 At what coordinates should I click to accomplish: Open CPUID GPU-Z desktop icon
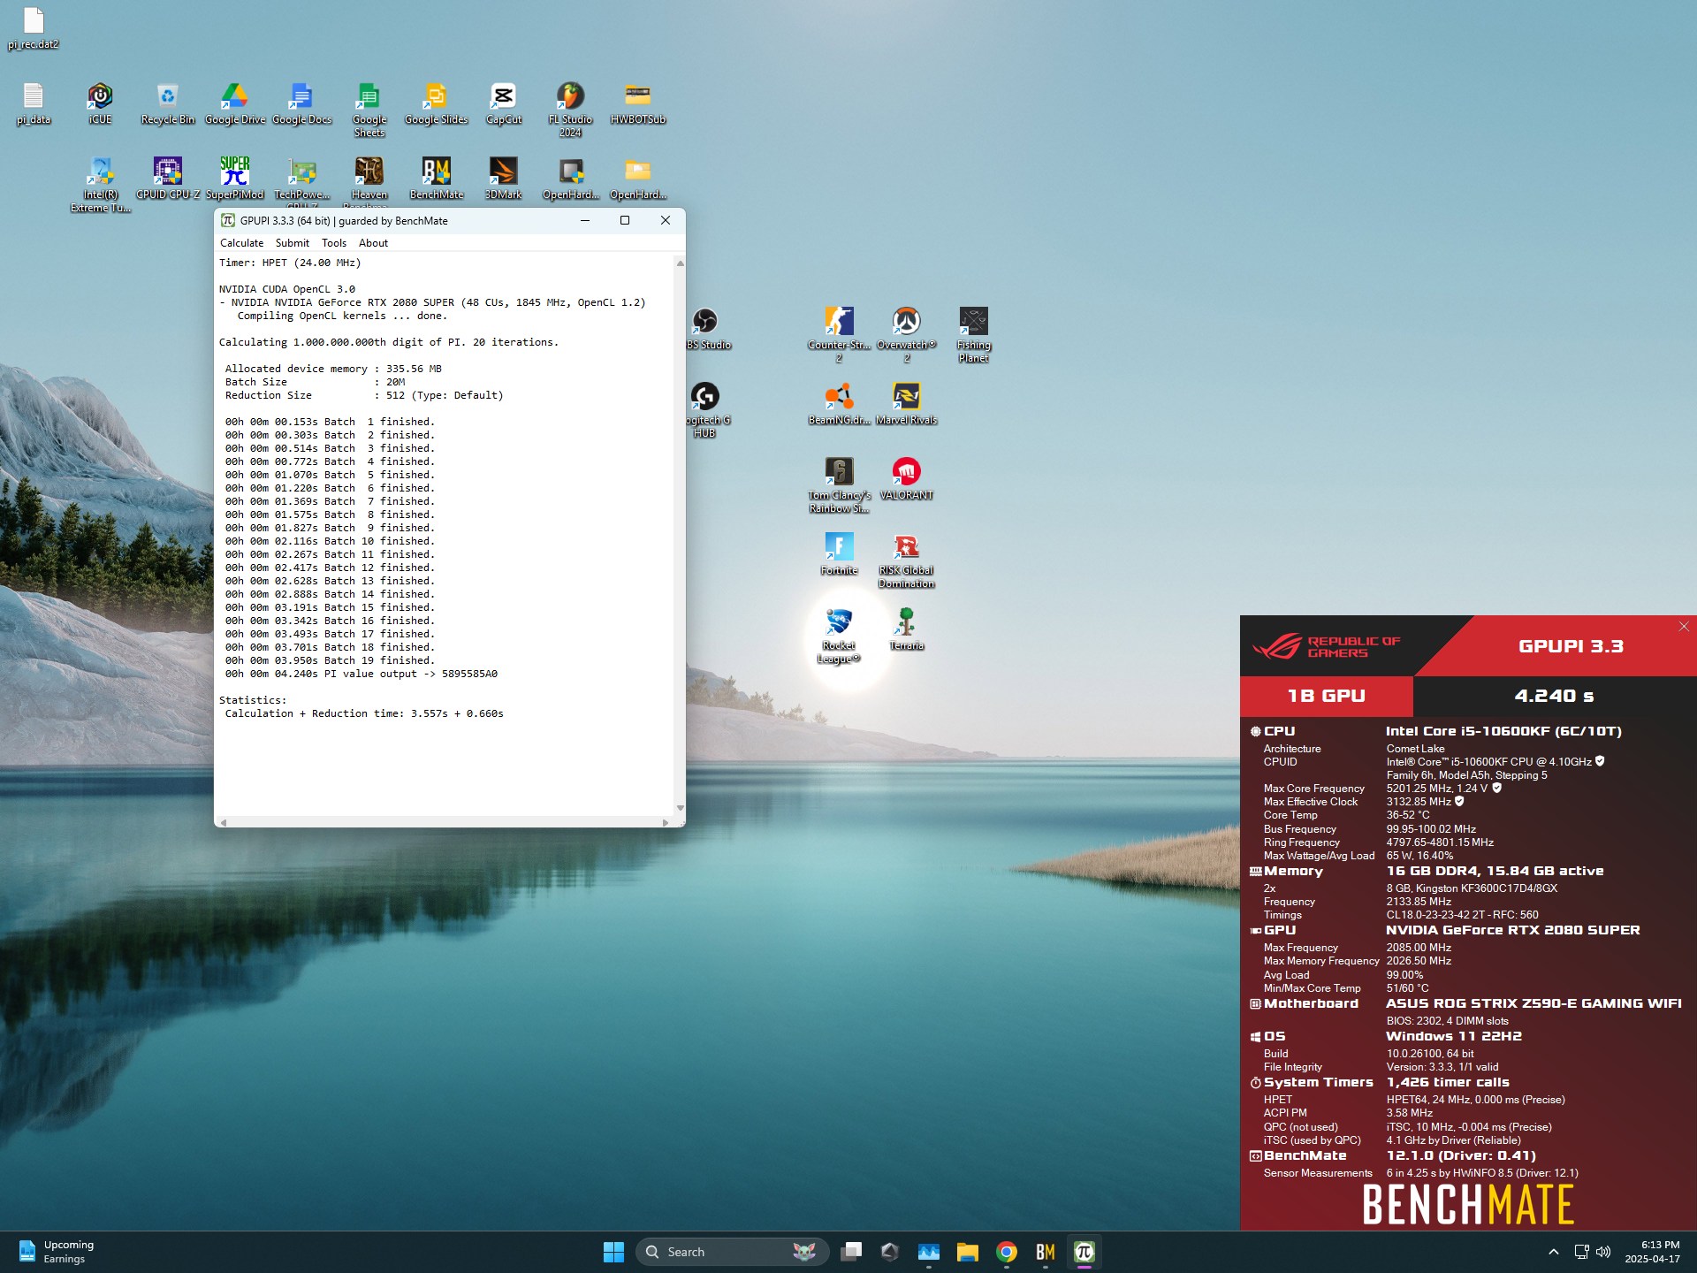click(x=167, y=179)
